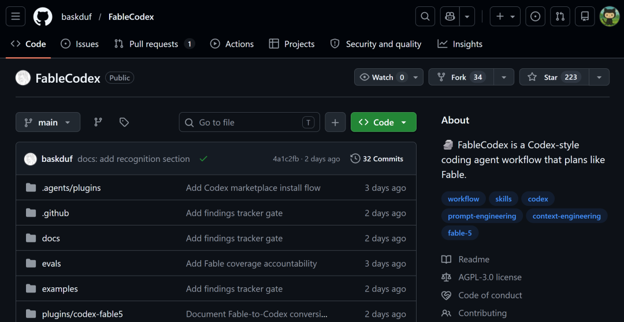Image resolution: width=624 pixels, height=322 pixels.
Task: Open the hamburger navigation menu
Action: click(16, 16)
